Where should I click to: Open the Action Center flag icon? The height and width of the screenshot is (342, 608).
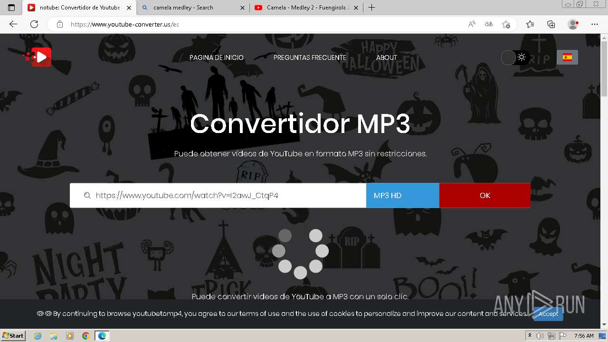pos(563,336)
